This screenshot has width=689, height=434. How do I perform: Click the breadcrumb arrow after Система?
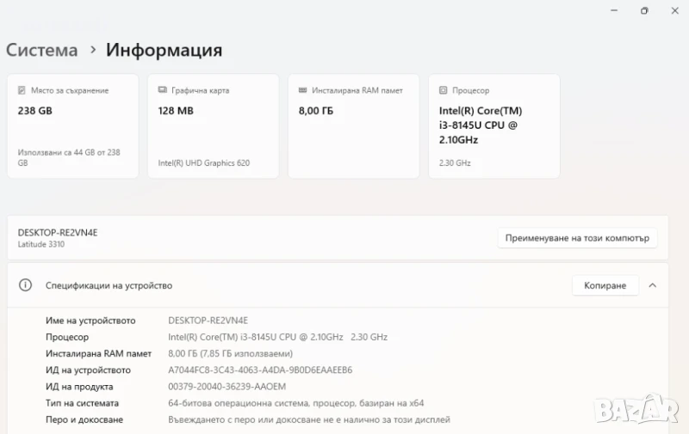pyautogui.click(x=93, y=50)
